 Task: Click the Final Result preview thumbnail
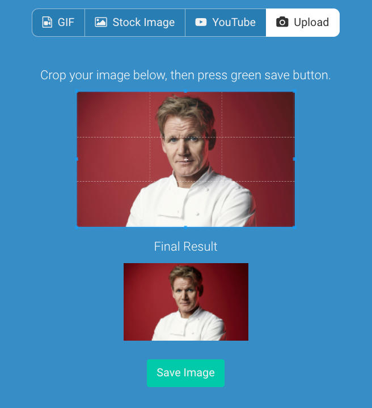(186, 302)
